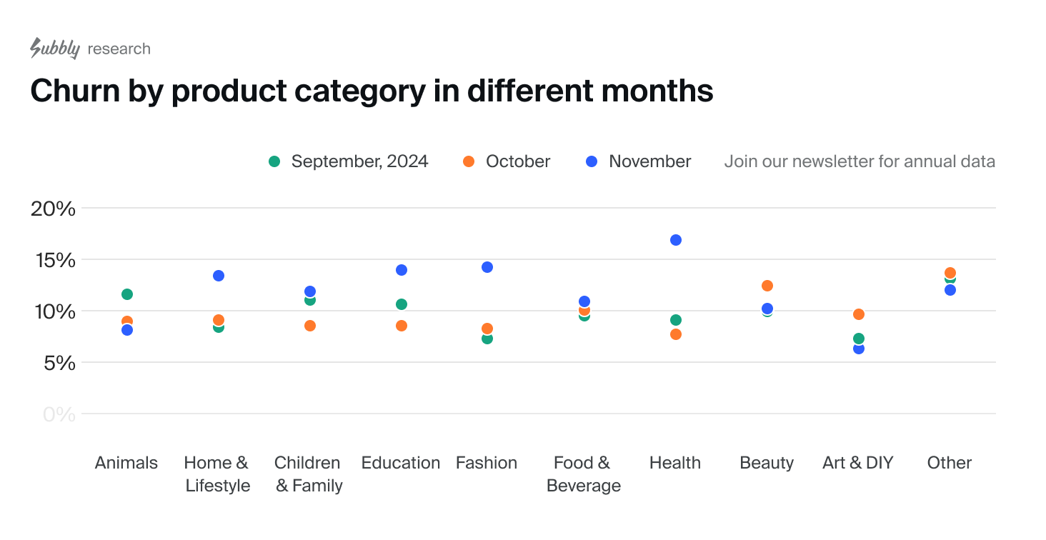This screenshot has height=540, width=1046.
Task: Select the November Home & Lifestyle point
Action: point(219,276)
